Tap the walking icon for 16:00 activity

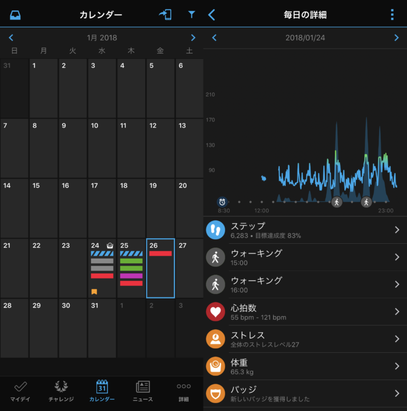(x=215, y=284)
